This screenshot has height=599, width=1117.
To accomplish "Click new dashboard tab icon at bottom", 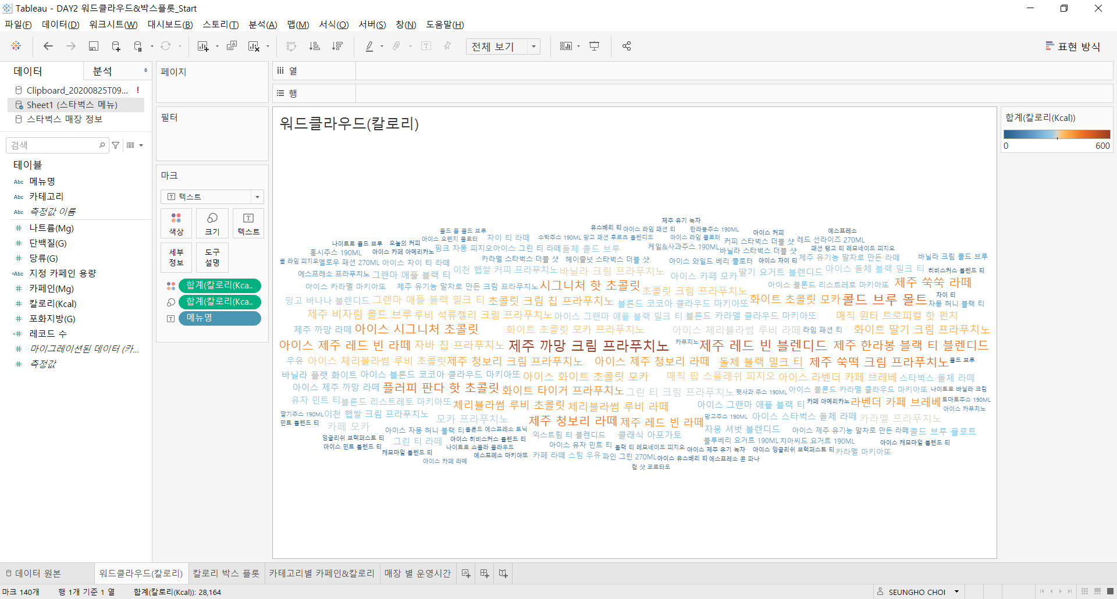I will point(485,573).
